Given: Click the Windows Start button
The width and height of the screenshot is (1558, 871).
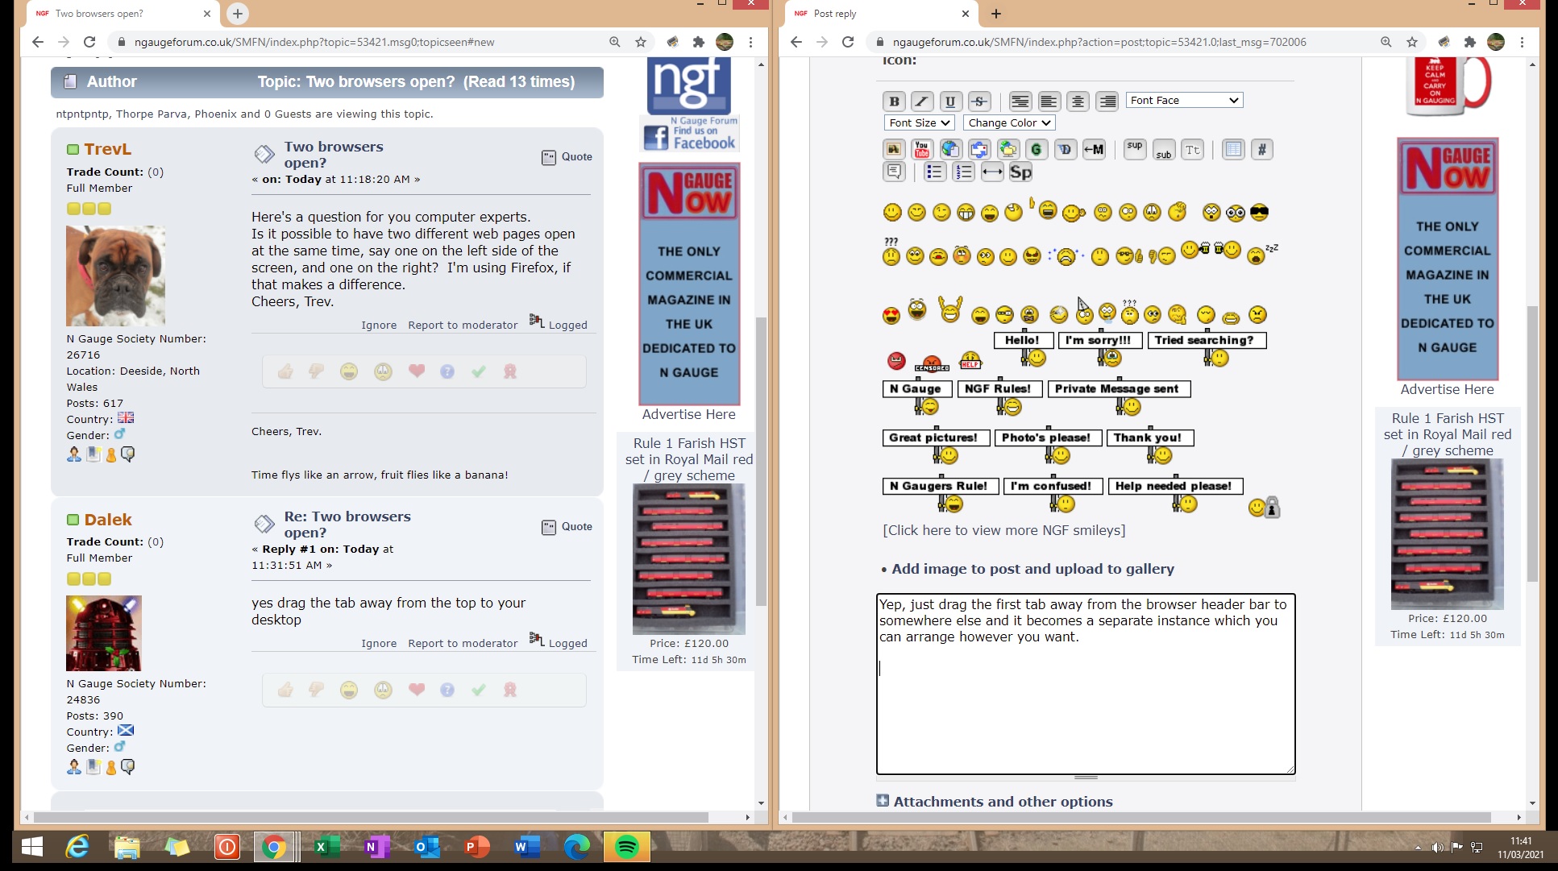Looking at the screenshot, I should [31, 847].
